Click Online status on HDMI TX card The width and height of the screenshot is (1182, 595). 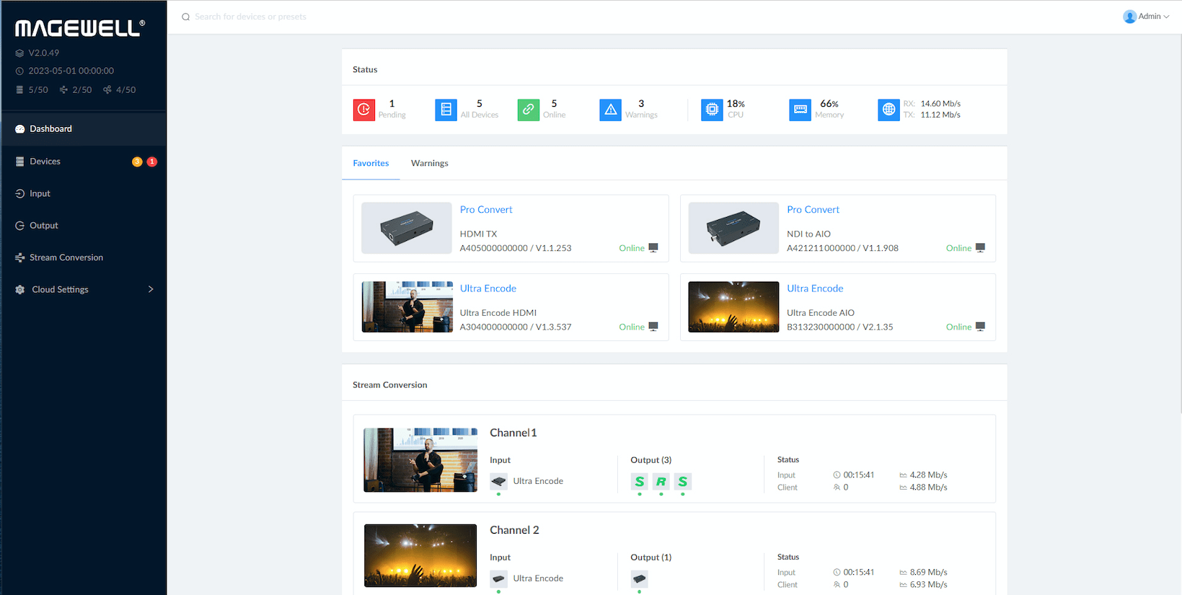(x=632, y=248)
